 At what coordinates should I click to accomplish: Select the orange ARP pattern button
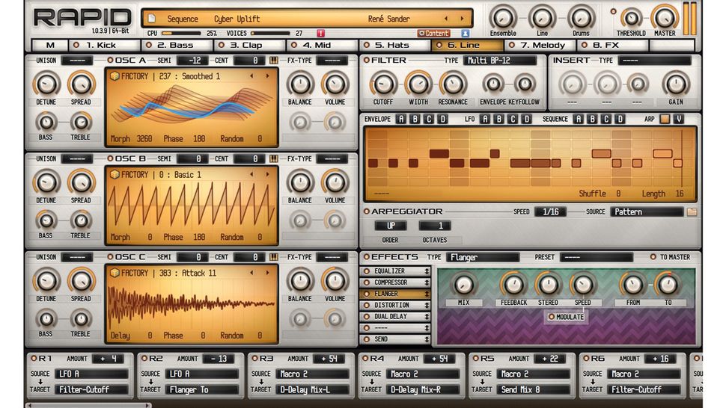click(x=665, y=120)
